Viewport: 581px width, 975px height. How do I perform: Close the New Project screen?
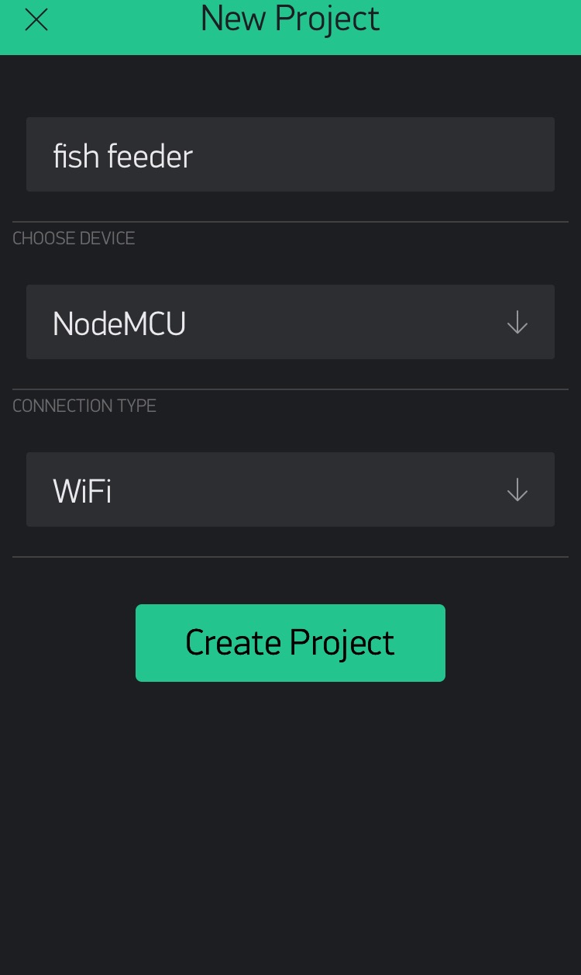click(36, 20)
